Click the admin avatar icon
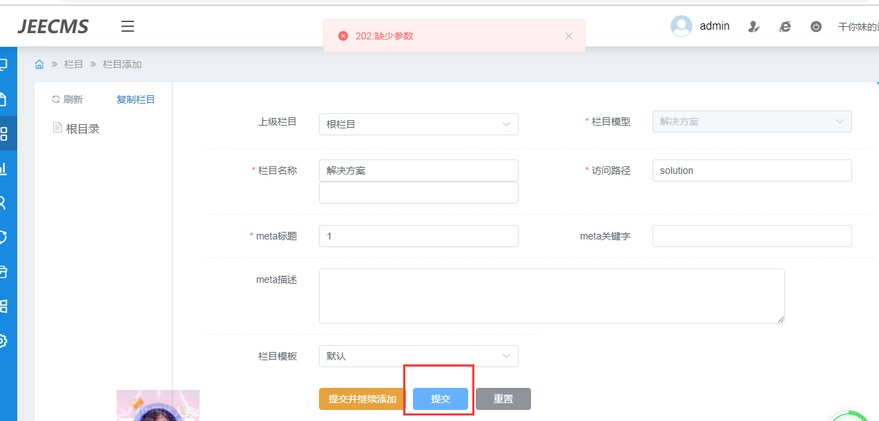 click(x=682, y=26)
